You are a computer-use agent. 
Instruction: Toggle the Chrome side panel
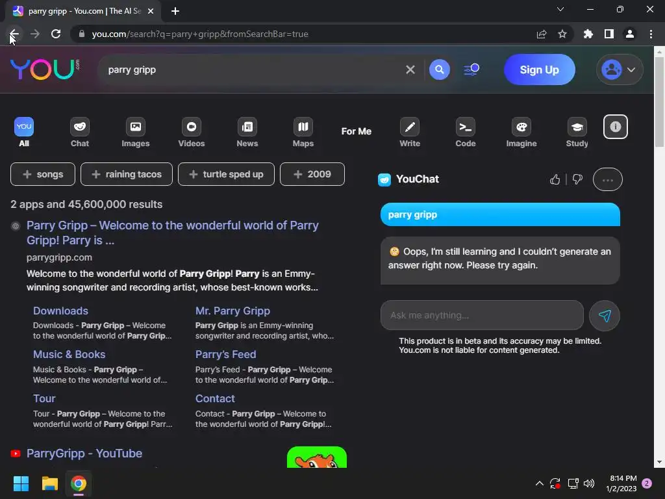click(x=609, y=34)
